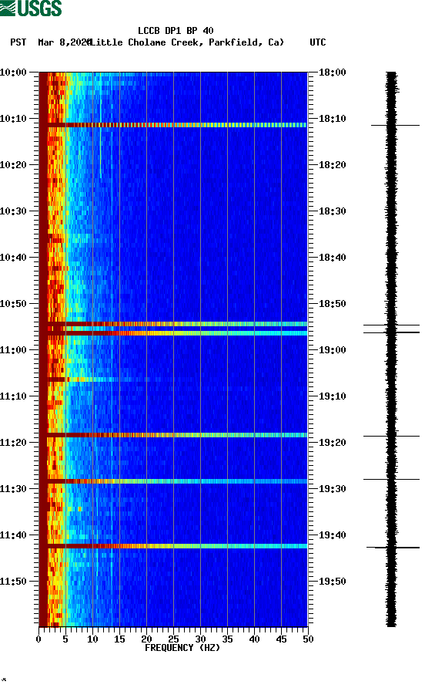Click the 10:00 PST time label
Viewport: 425px width, 688px height.
click(x=14, y=73)
